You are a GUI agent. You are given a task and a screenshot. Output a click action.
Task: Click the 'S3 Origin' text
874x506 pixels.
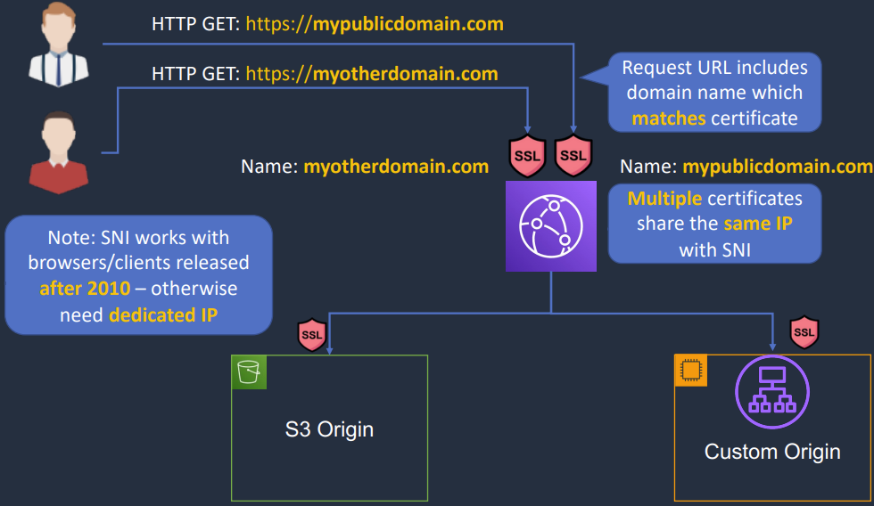point(329,429)
